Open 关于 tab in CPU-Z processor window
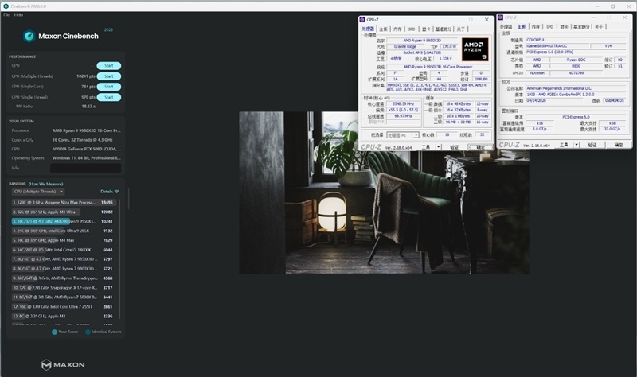637x377 pixels. click(461, 29)
